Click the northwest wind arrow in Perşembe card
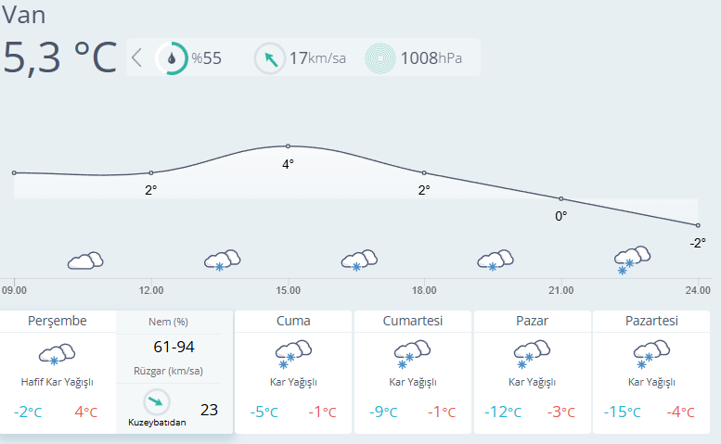 (157, 402)
